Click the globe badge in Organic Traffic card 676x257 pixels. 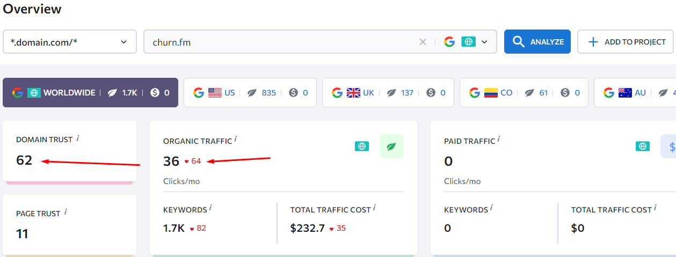pos(362,146)
